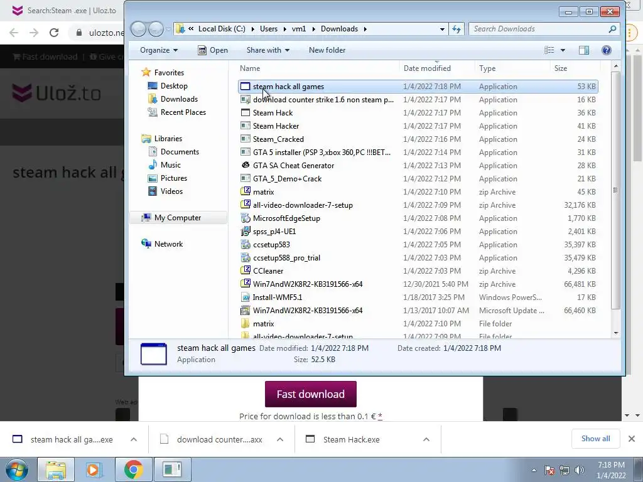Click the Explorer help icon
Viewport: 643px width, 482px height.
pos(607,50)
